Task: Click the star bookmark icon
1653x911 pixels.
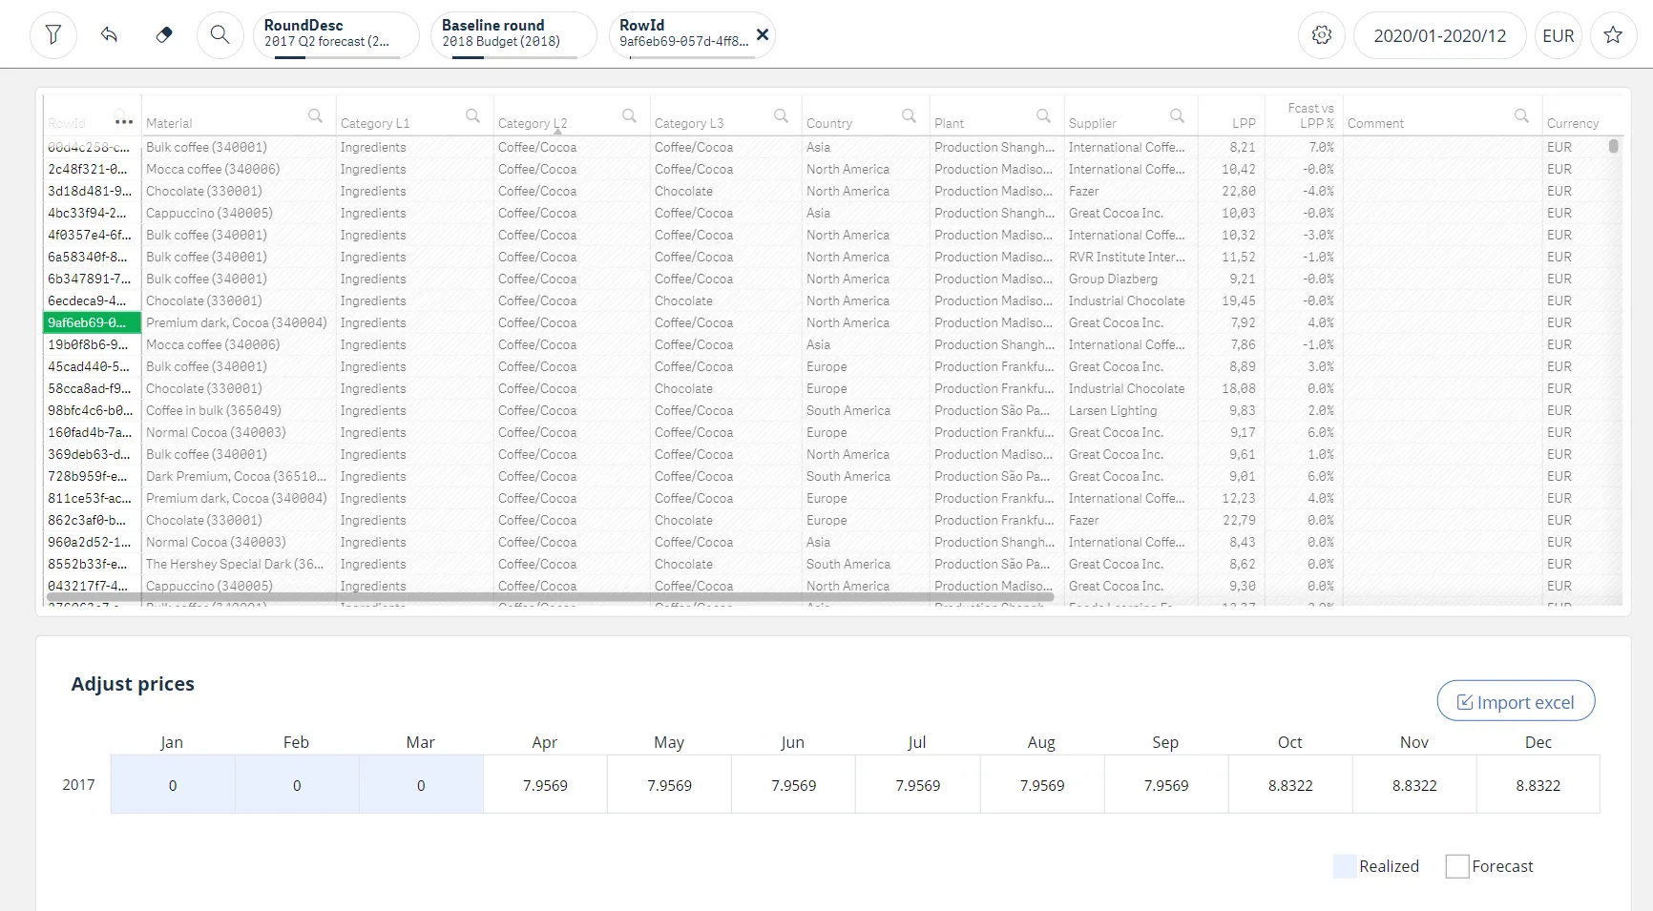Action: (x=1612, y=35)
